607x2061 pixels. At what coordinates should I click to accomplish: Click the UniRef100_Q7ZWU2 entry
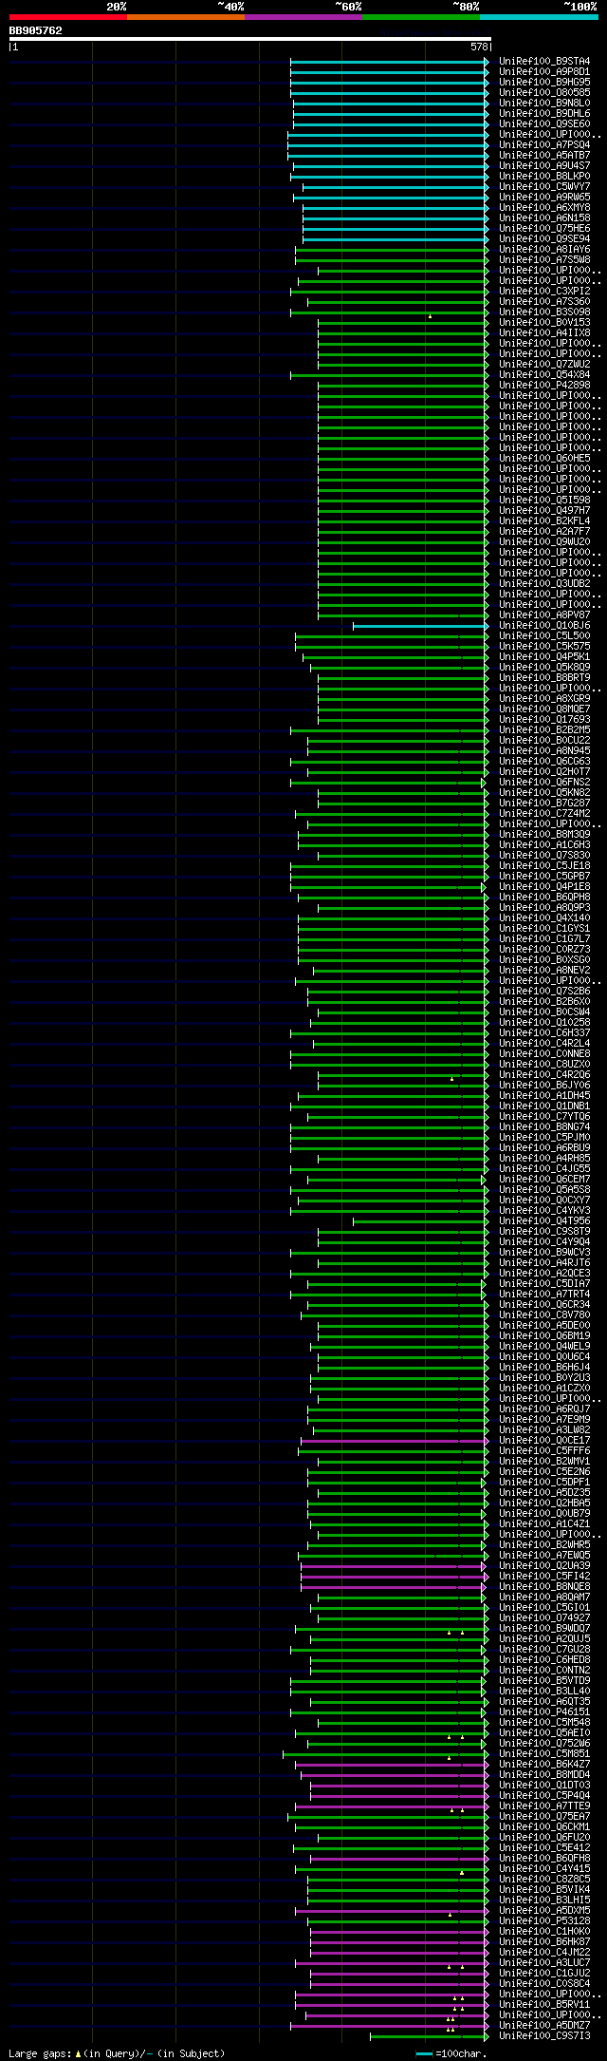click(544, 365)
